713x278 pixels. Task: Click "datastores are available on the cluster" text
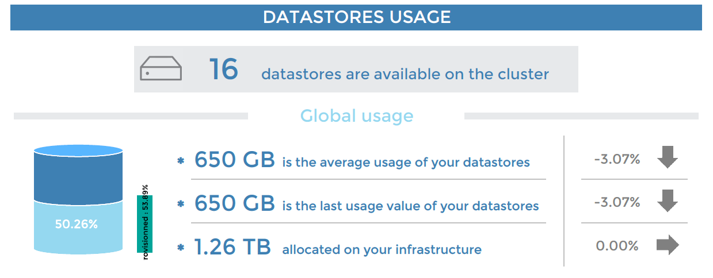405,74
